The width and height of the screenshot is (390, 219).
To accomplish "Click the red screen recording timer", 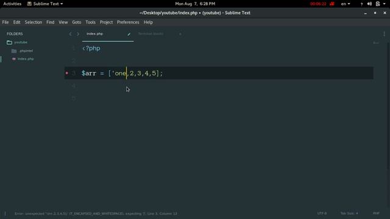I will coord(318,4).
